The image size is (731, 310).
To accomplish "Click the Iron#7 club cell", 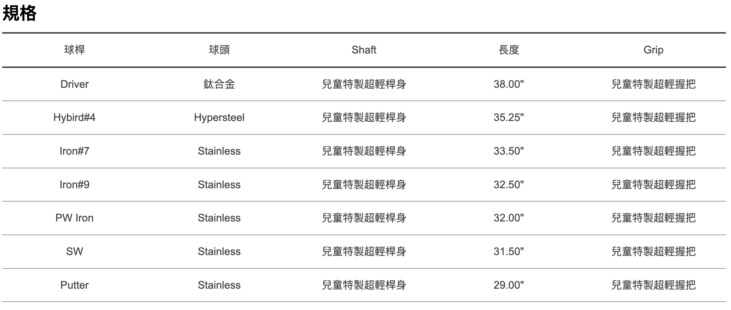I will pos(75,151).
